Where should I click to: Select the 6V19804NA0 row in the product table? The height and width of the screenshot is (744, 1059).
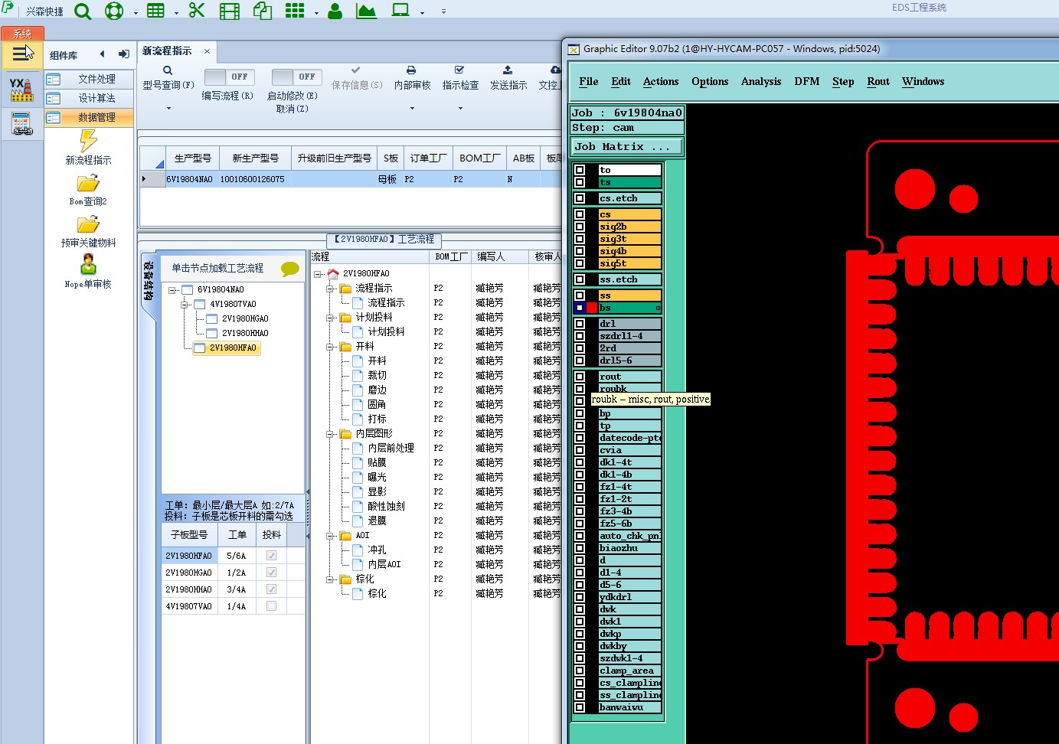tap(351, 179)
